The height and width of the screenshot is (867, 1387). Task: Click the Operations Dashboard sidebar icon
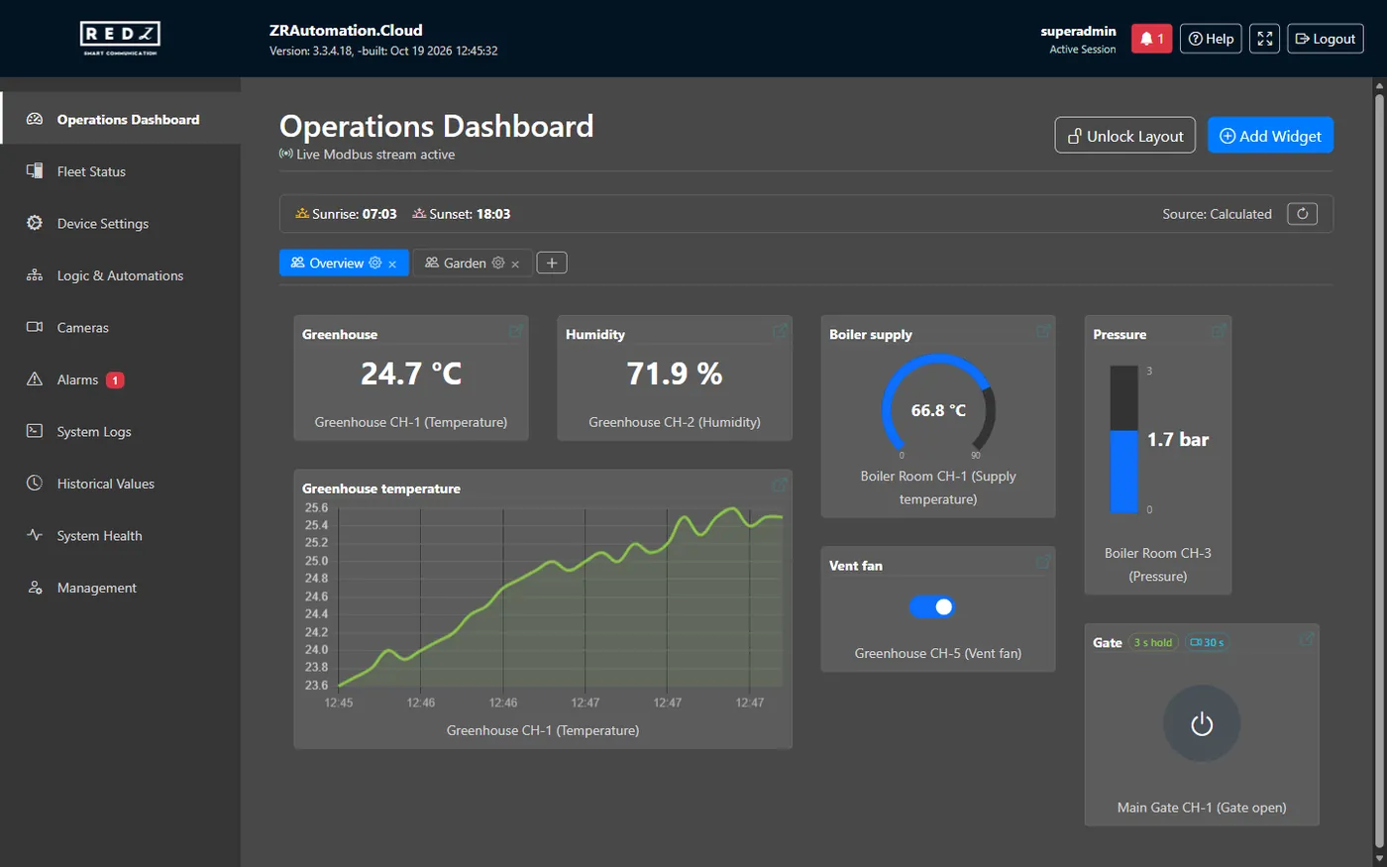pyautogui.click(x=35, y=119)
